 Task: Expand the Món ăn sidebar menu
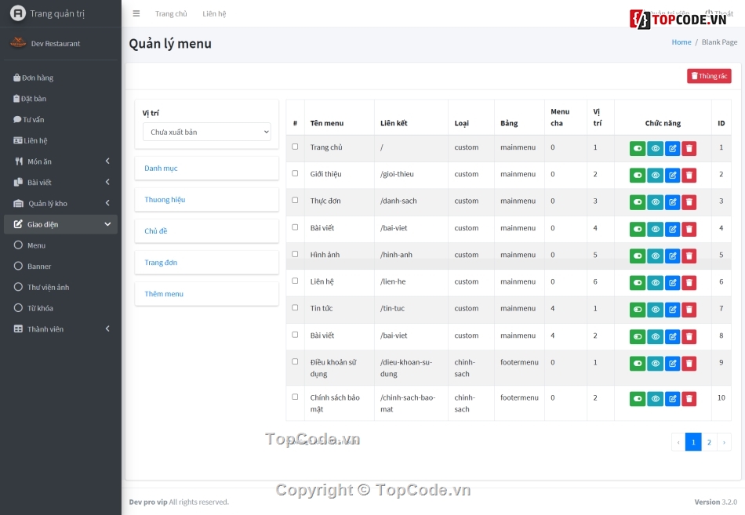click(x=60, y=161)
